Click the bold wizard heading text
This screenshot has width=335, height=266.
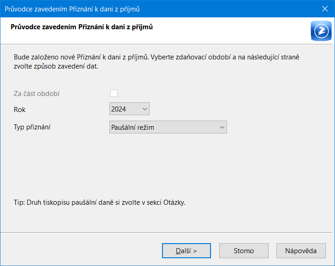tap(81, 27)
